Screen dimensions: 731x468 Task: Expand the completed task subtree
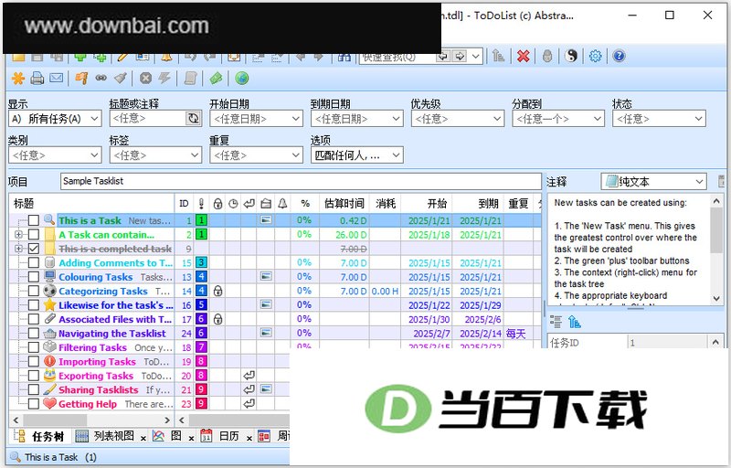click(18, 249)
